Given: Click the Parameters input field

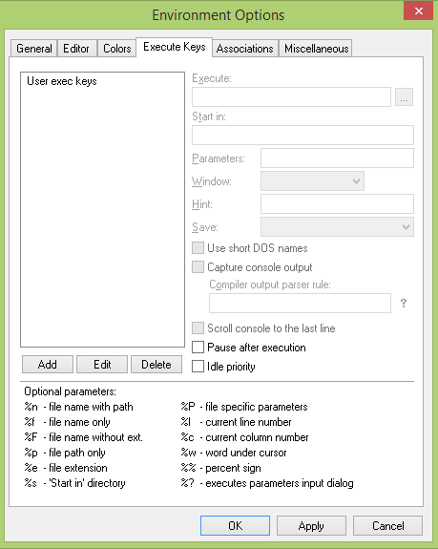Looking at the screenshot, I should [337, 158].
